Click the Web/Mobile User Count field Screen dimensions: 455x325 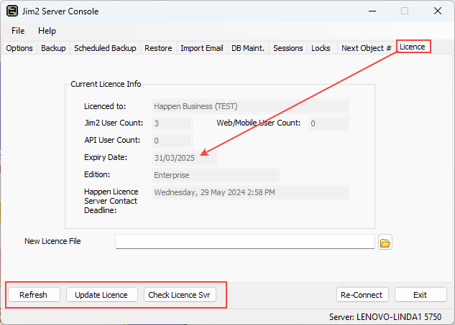[329, 123]
